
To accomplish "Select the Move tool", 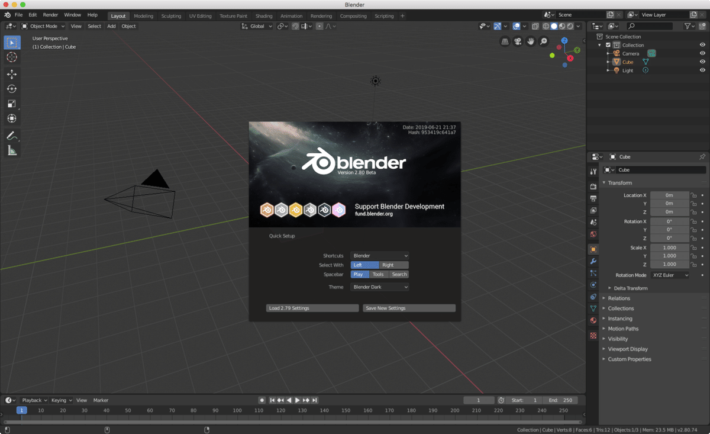I will pos(12,74).
